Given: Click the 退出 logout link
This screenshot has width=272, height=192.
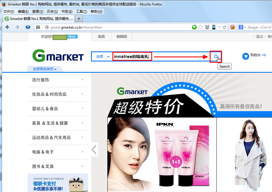Looking at the screenshot, I should [x=259, y=37].
